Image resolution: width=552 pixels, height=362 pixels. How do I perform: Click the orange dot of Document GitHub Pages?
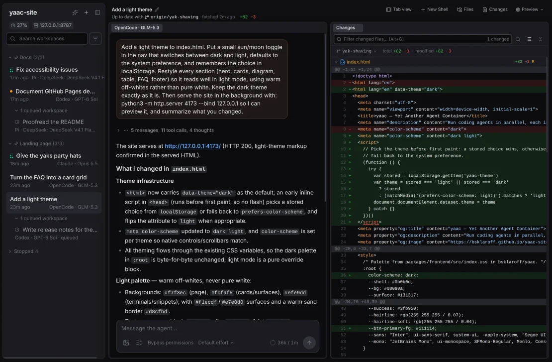click(11, 91)
